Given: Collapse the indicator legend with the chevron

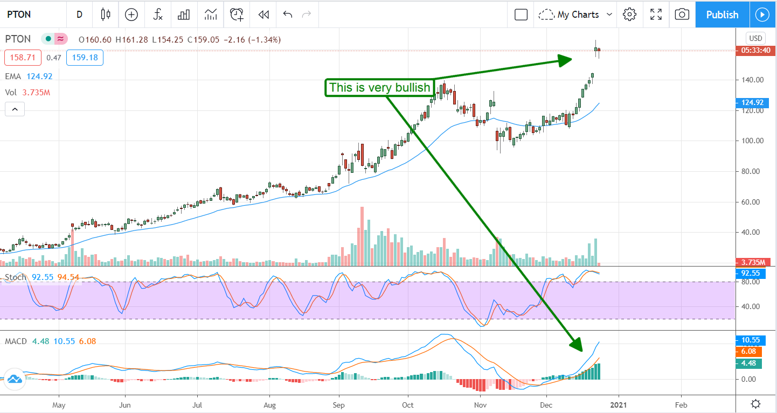Looking at the screenshot, I should click(x=15, y=110).
